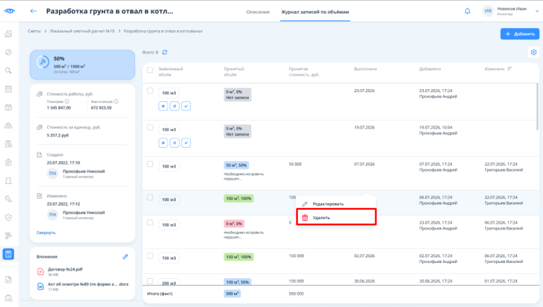Reject the 19.07.2026 record with X button
The width and height of the screenshot is (543, 307).
[163, 143]
